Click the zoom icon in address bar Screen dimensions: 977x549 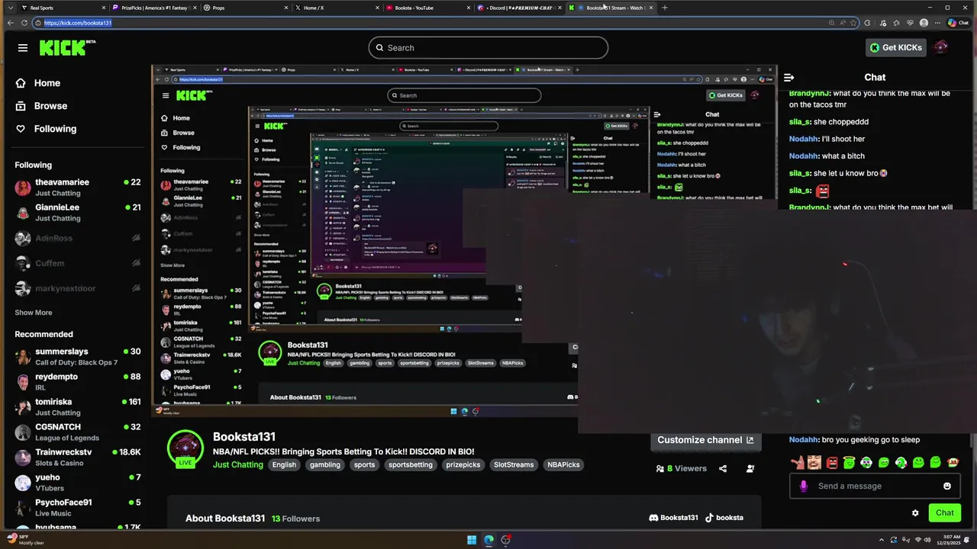pyautogui.click(x=831, y=23)
